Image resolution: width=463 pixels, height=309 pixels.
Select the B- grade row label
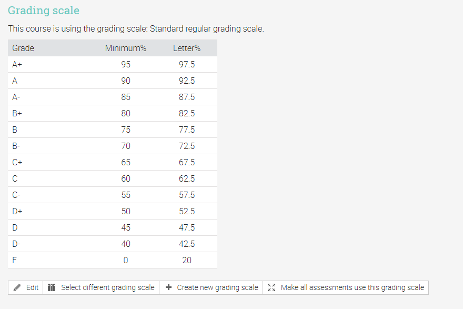pos(16,146)
